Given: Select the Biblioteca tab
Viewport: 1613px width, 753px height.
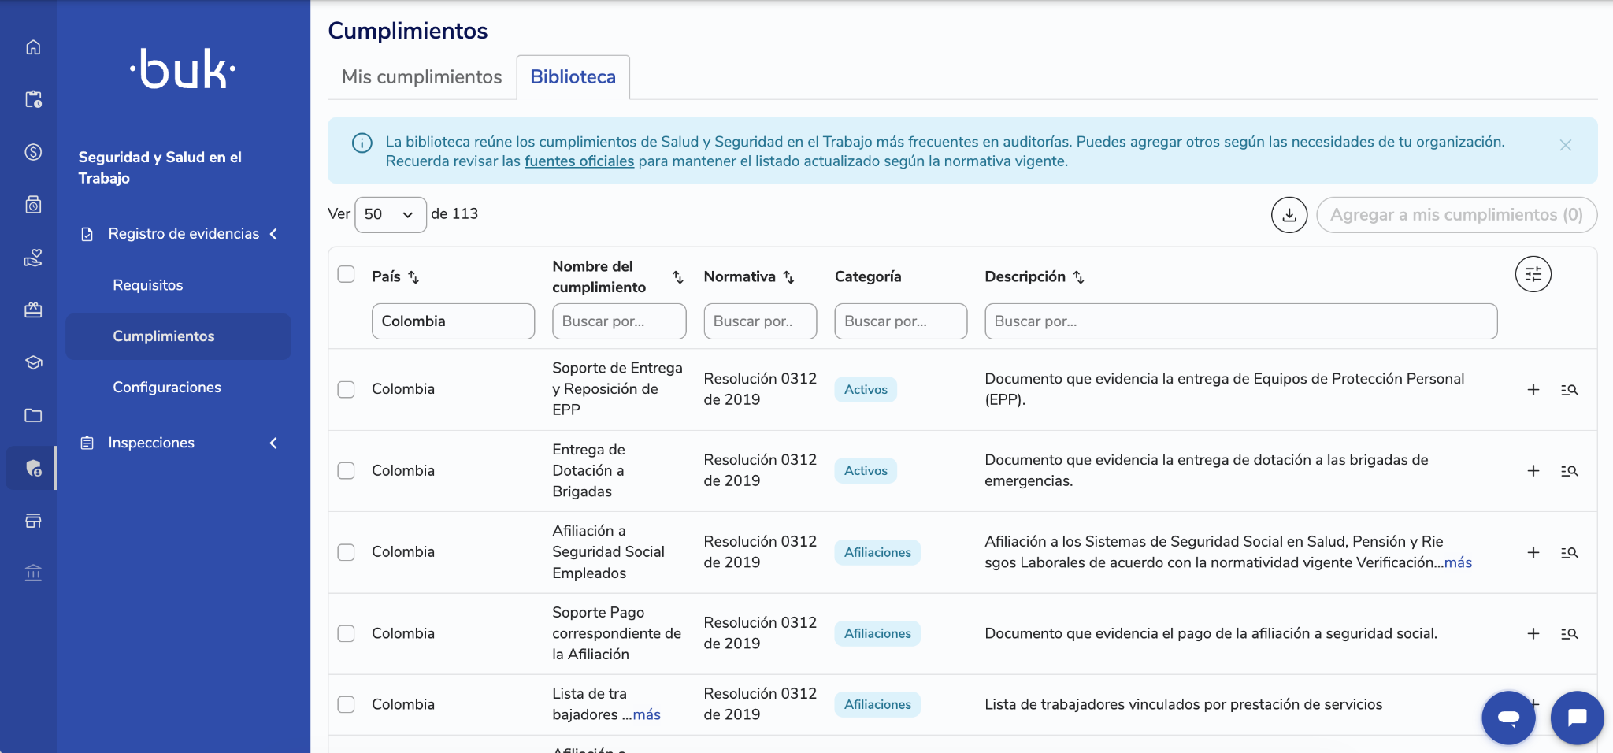Looking at the screenshot, I should [573, 77].
